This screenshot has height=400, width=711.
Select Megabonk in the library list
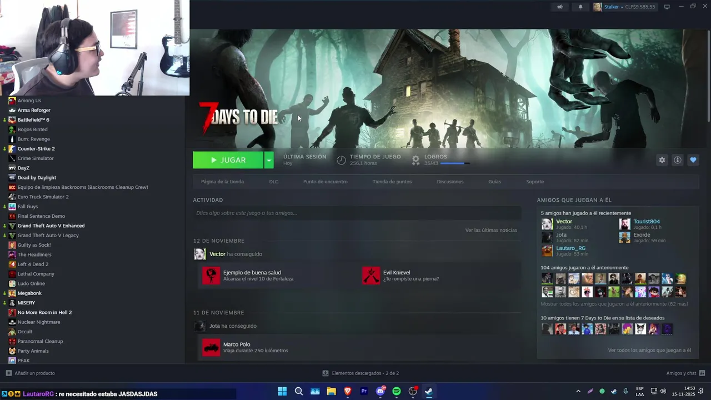coord(29,293)
